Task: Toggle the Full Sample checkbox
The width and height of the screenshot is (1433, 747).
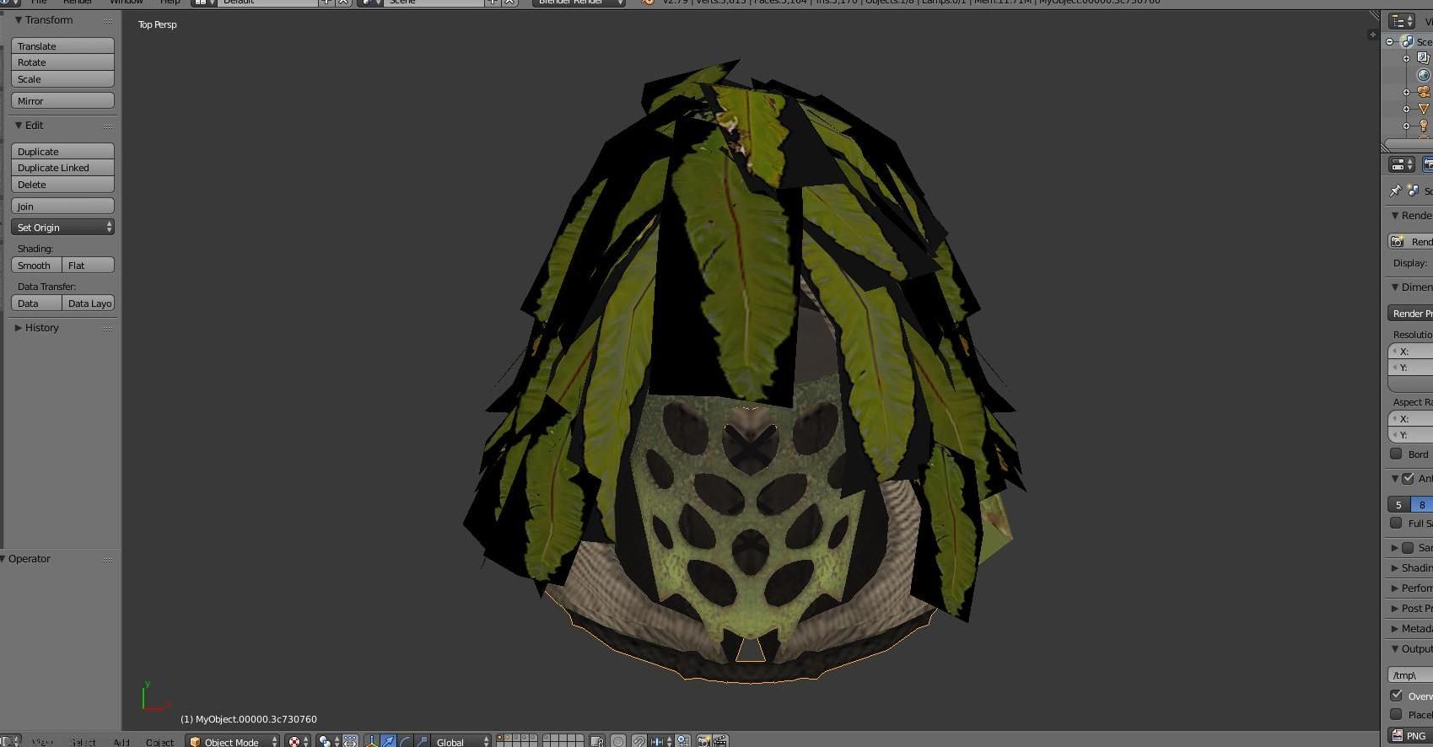Action: (x=1396, y=523)
